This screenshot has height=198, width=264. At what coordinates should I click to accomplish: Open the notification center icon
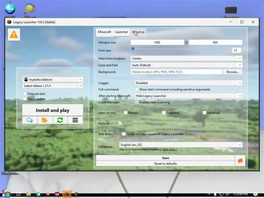255,194
